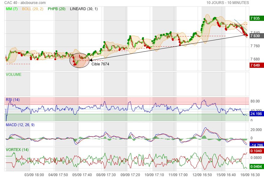
Task: Click the CAC 40 - abcbourse.com title
Action: 25,3
